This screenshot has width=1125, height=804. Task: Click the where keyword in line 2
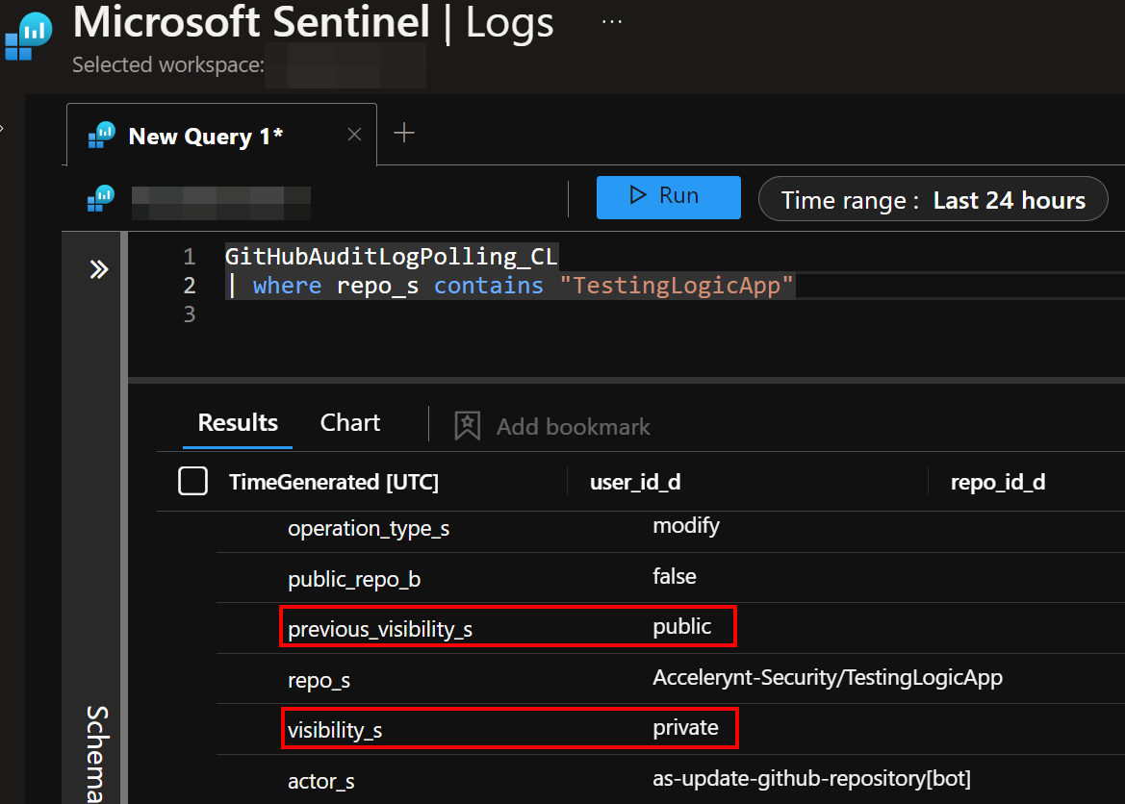pyautogui.click(x=287, y=286)
